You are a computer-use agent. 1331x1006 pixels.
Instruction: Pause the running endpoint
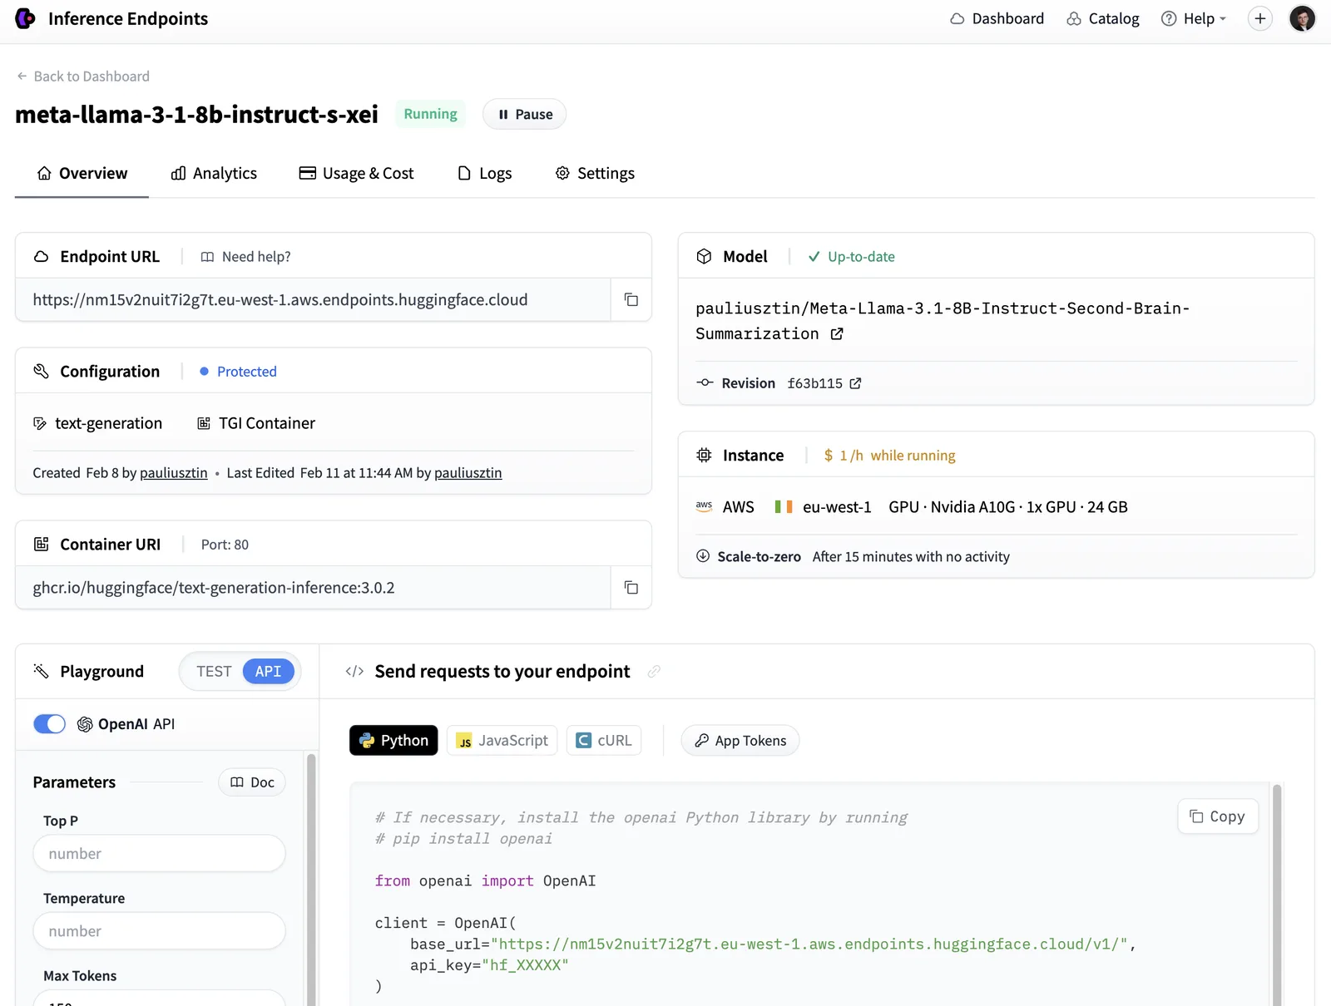[525, 114]
